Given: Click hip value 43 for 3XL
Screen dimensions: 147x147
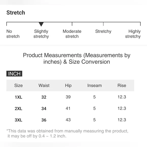Looking at the screenshot, I should pos(68,120).
